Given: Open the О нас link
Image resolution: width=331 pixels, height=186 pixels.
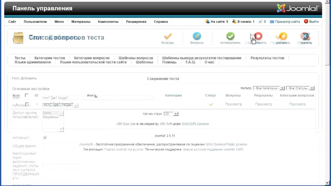Looking at the screenshot, I should [x=209, y=62].
